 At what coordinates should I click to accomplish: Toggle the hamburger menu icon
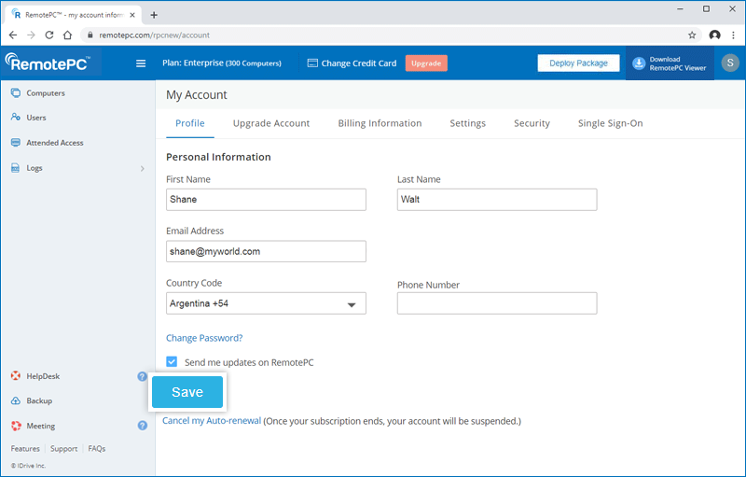[x=141, y=63]
